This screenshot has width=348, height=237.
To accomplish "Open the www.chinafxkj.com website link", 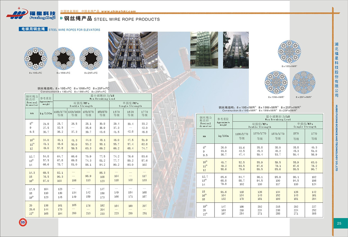I will (118, 11).
